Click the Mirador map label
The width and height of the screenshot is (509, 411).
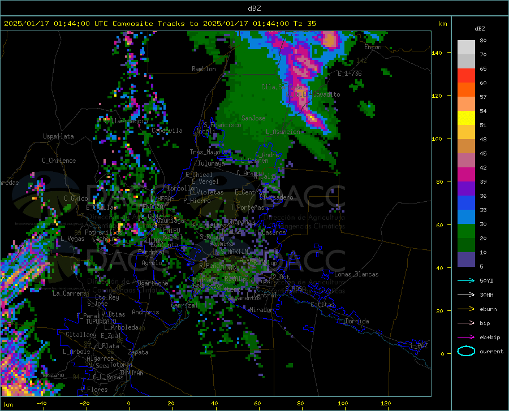(261, 310)
